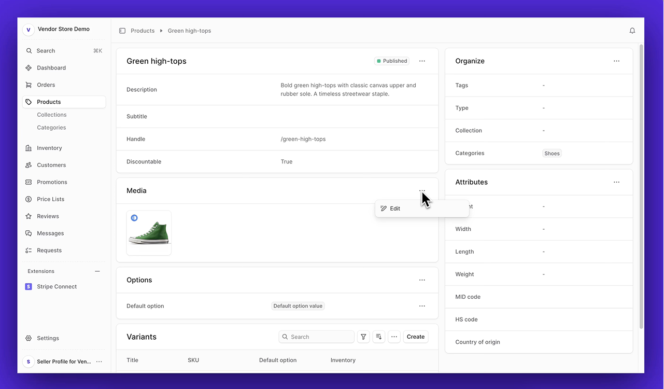Select the Promotions megaphone icon in sidebar
664x389 pixels.
click(29, 182)
